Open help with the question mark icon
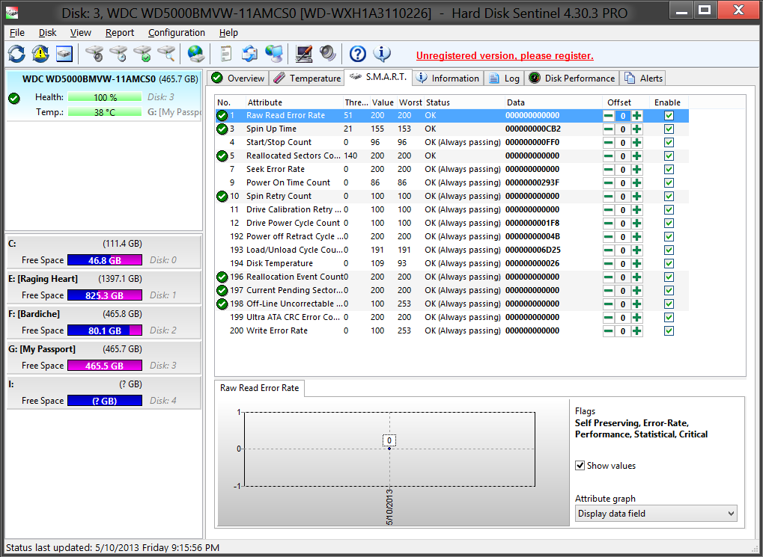The width and height of the screenshot is (763, 557). (358, 54)
